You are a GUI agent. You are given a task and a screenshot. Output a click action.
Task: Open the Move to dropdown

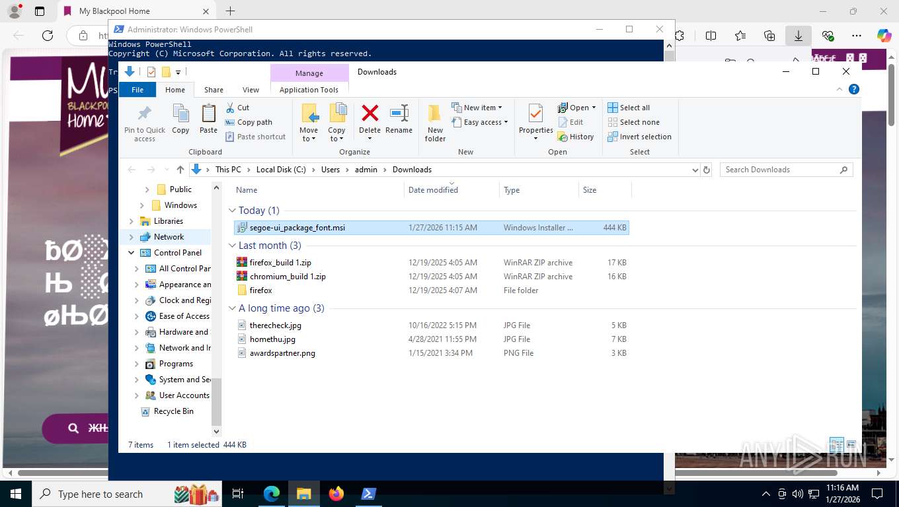point(309,123)
